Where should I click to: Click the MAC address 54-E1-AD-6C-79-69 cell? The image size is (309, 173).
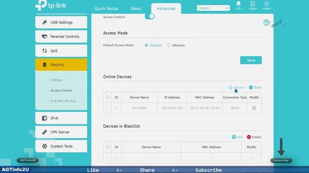tap(205, 108)
